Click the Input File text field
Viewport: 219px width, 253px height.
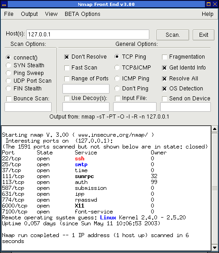(135, 107)
